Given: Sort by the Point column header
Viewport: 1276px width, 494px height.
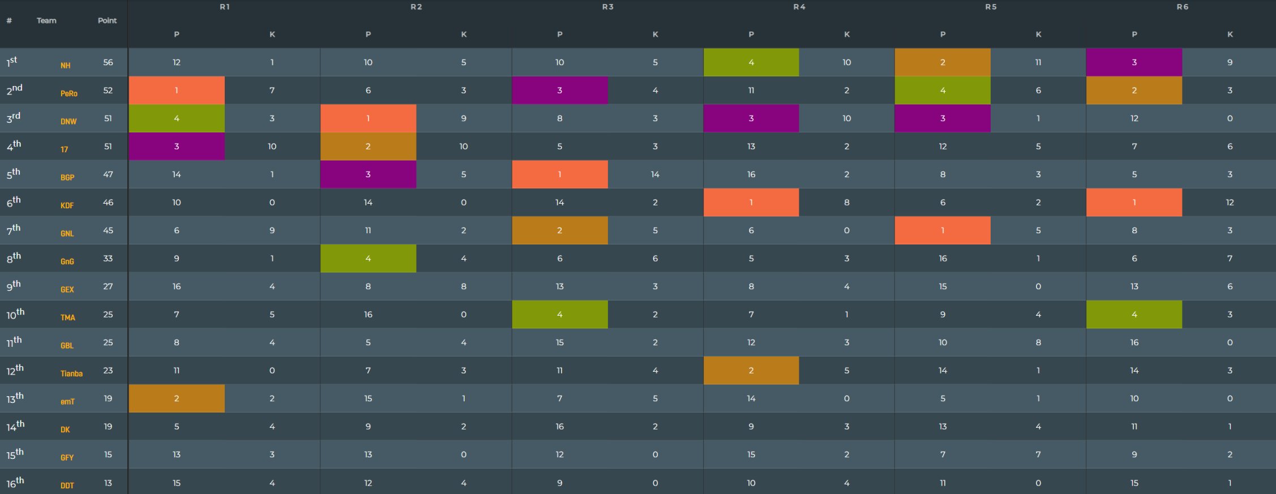Looking at the screenshot, I should pos(107,21).
